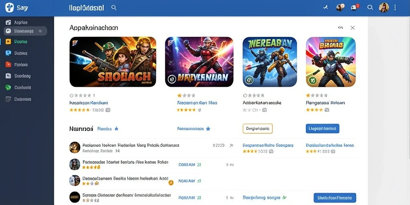The height and width of the screenshot is (205, 410).
Task: Click the key icon next to panel close
Action: point(340,28)
